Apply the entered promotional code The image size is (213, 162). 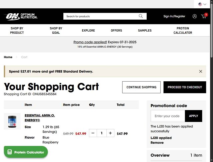(193, 116)
